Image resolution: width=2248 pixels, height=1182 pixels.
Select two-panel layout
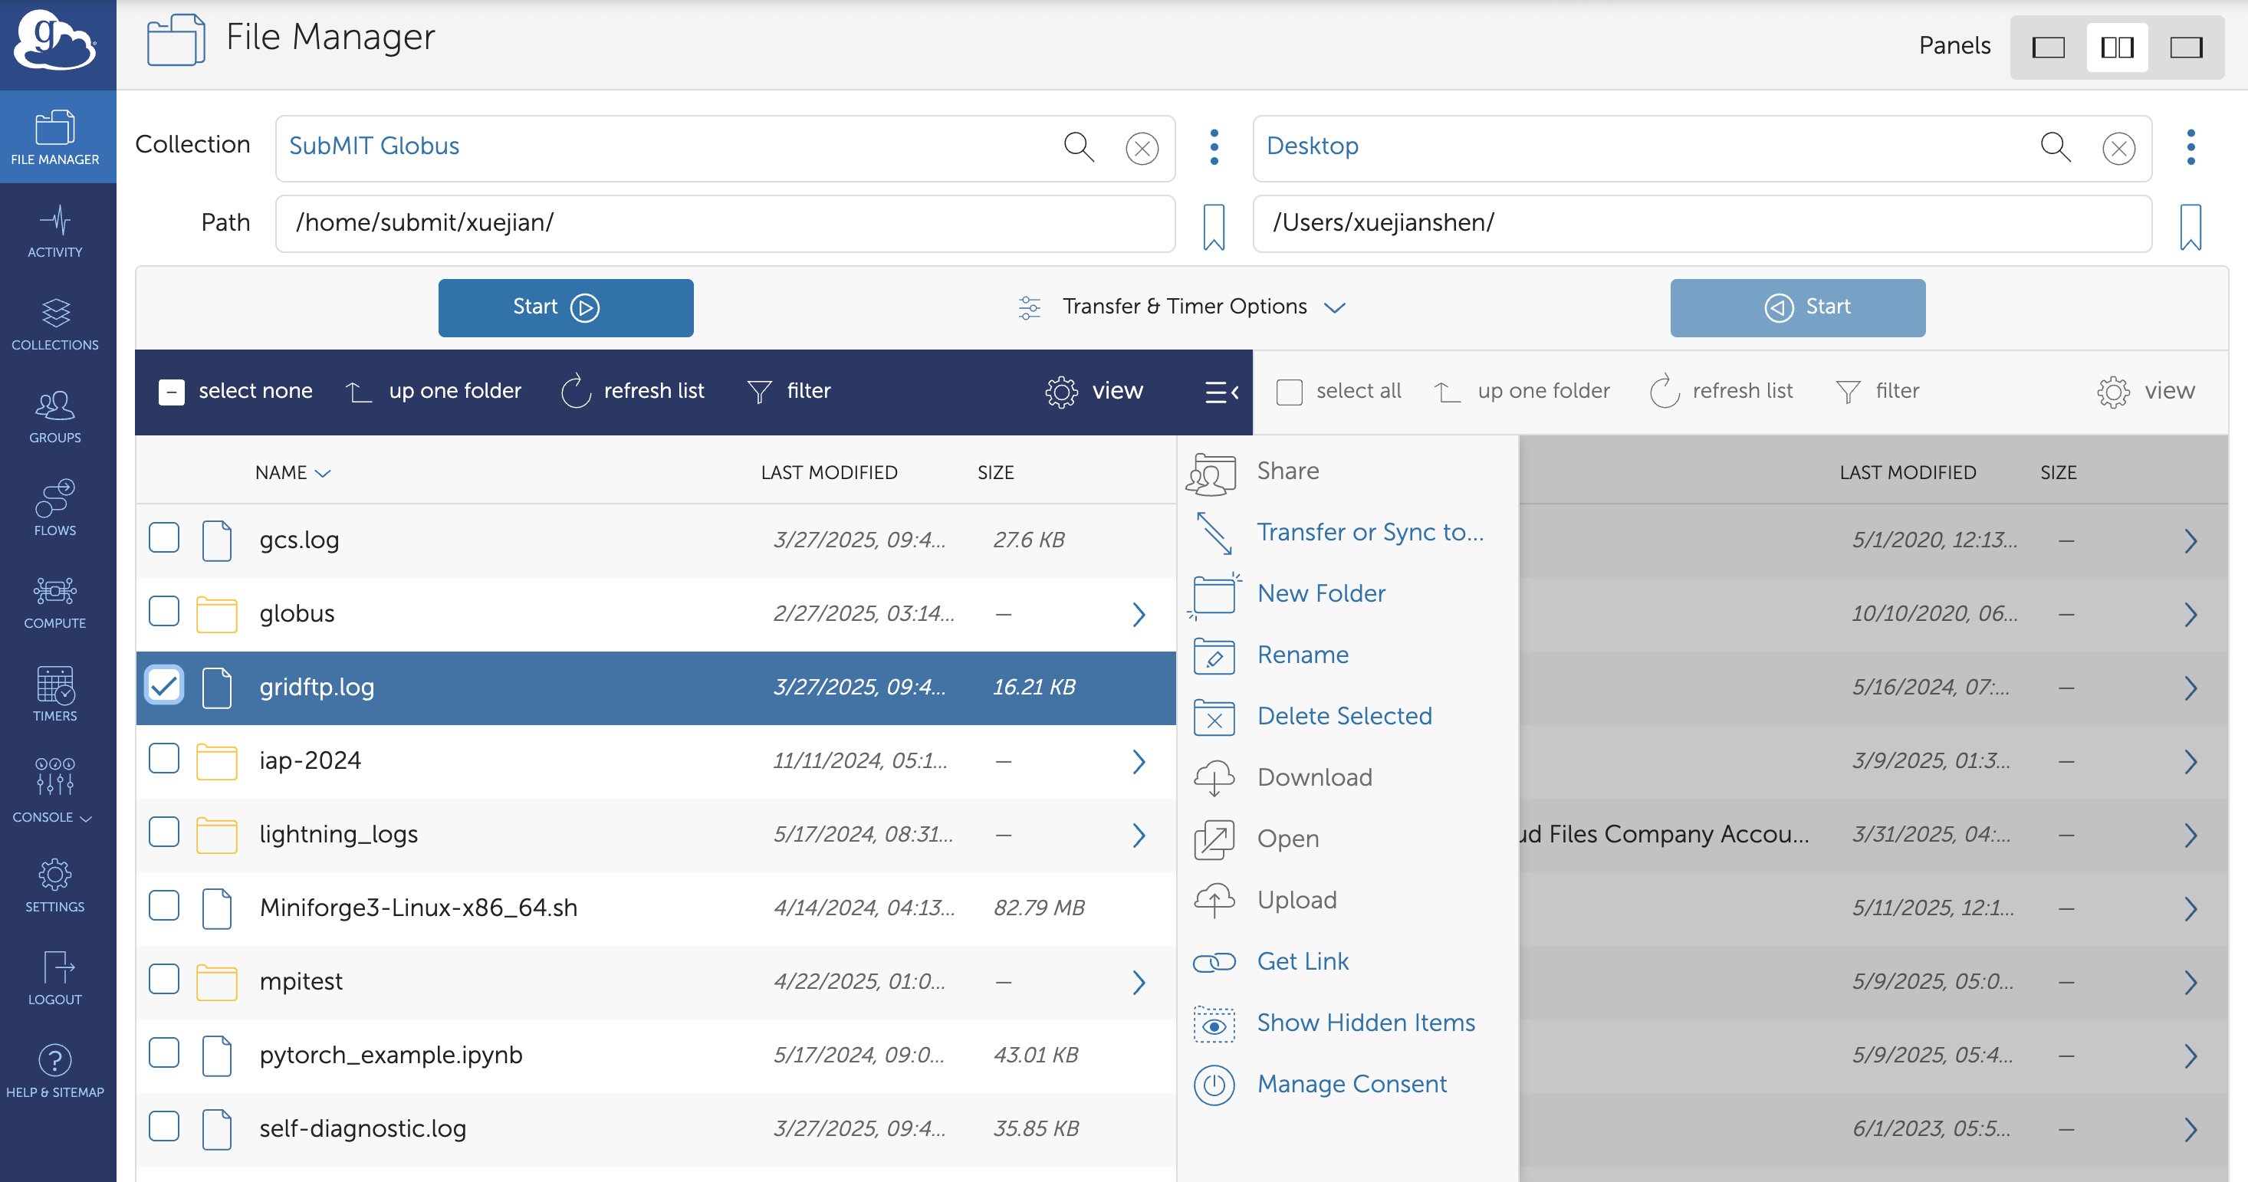tap(2117, 47)
